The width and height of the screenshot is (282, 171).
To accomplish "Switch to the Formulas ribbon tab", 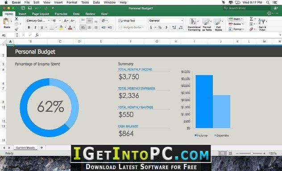I will (x=61, y=14).
